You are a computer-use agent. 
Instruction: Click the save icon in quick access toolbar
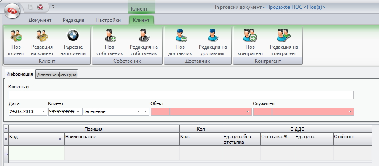(30, 7)
